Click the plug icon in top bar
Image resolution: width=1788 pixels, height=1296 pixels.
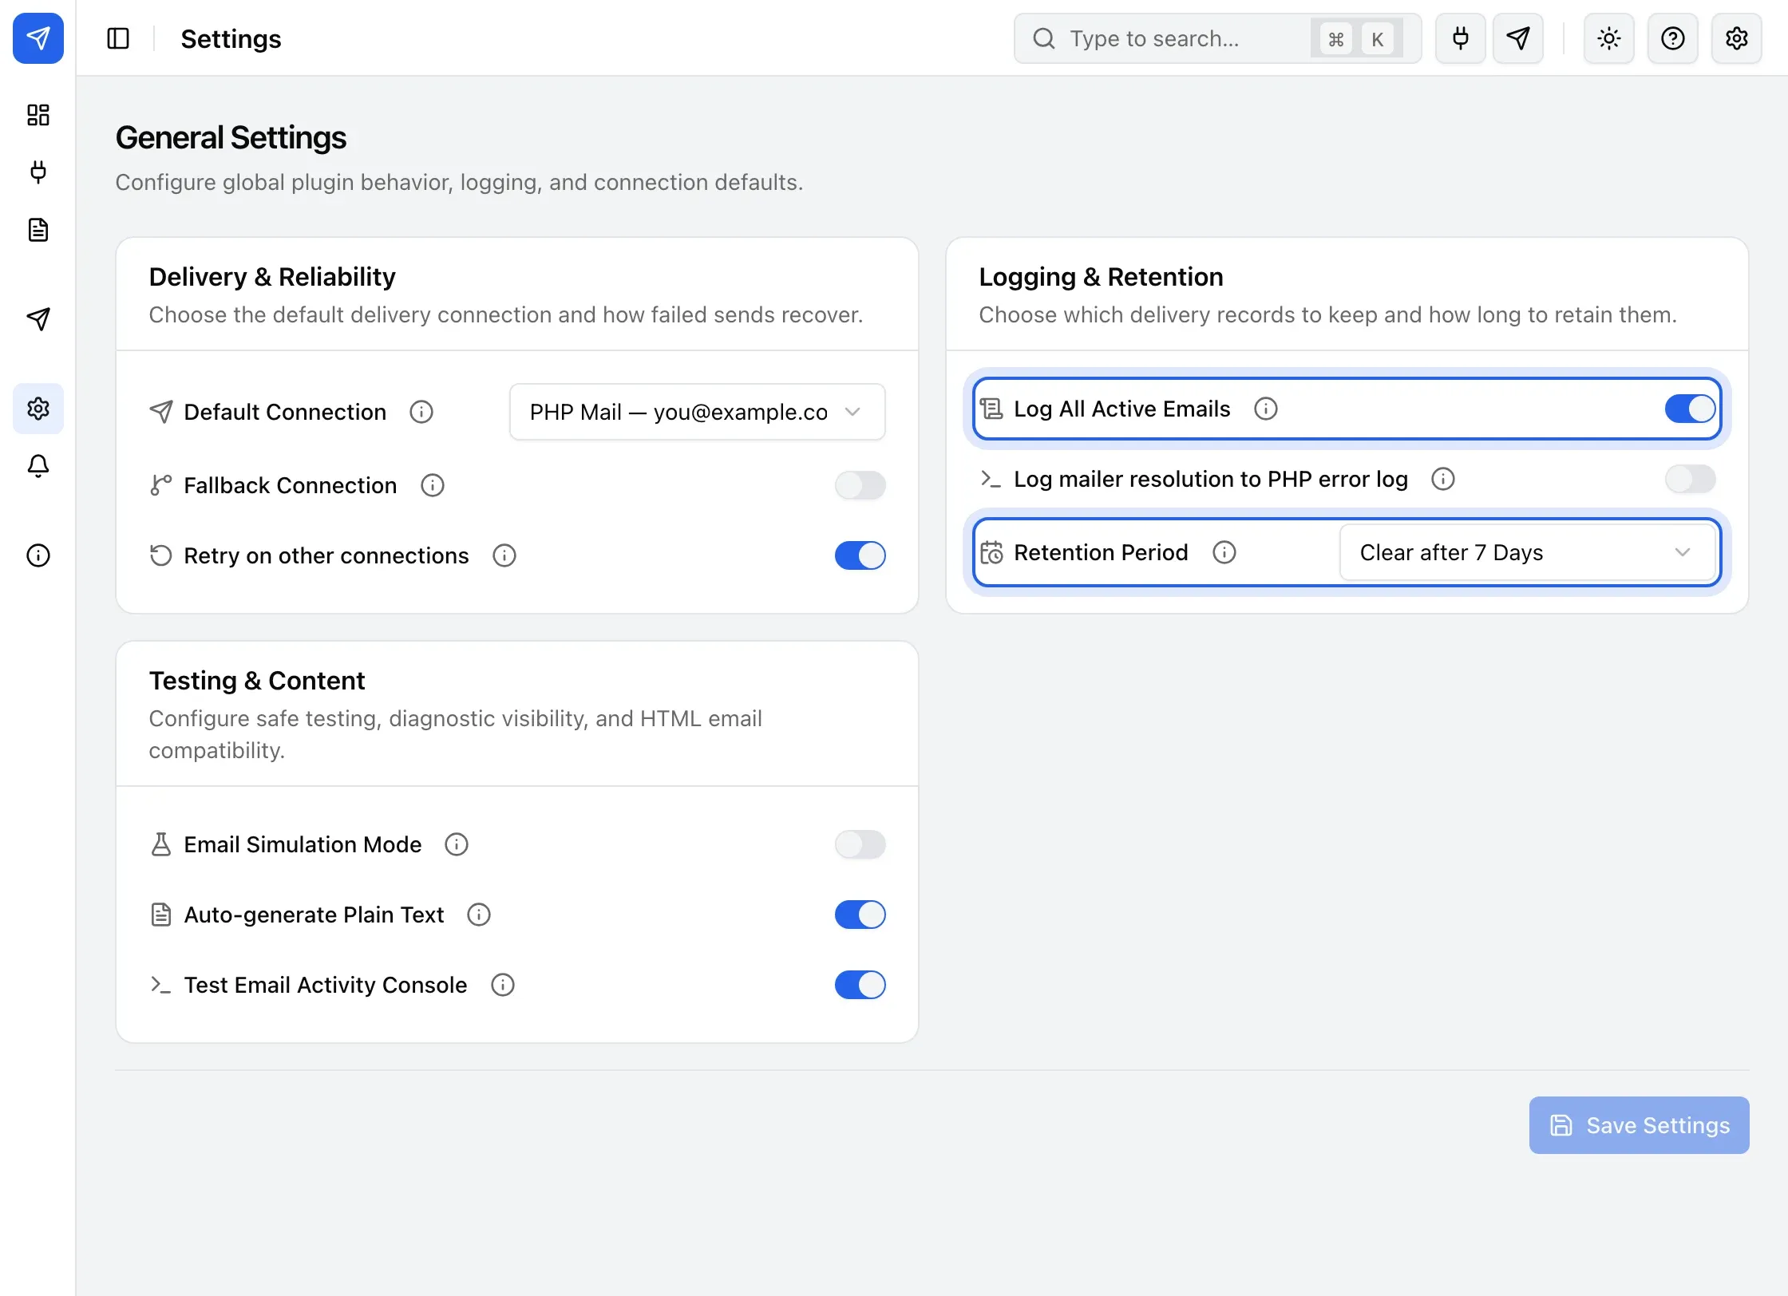[x=1461, y=38]
